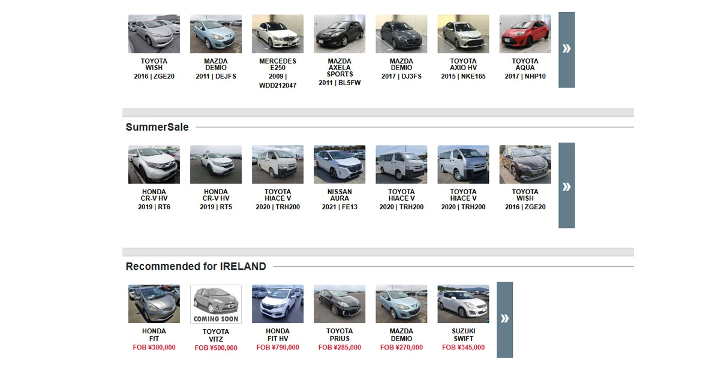Advance the SummerSale carousel with its arrow
721x380 pixels.
point(566,186)
